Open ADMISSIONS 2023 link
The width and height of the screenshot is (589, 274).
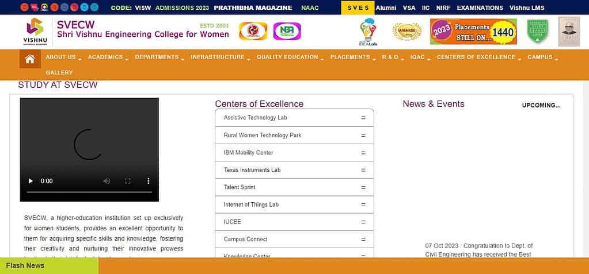[182, 8]
